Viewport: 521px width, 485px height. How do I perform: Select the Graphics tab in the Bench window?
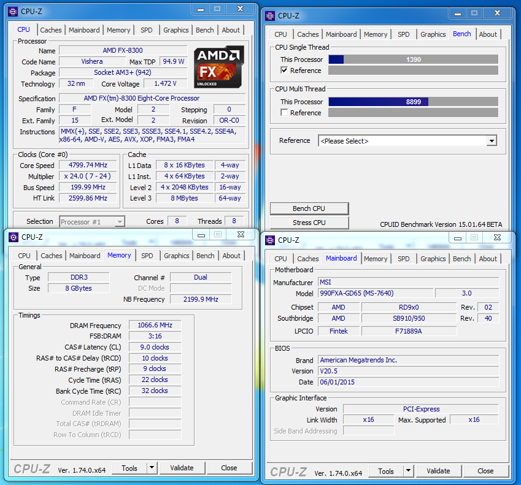pos(433,34)
